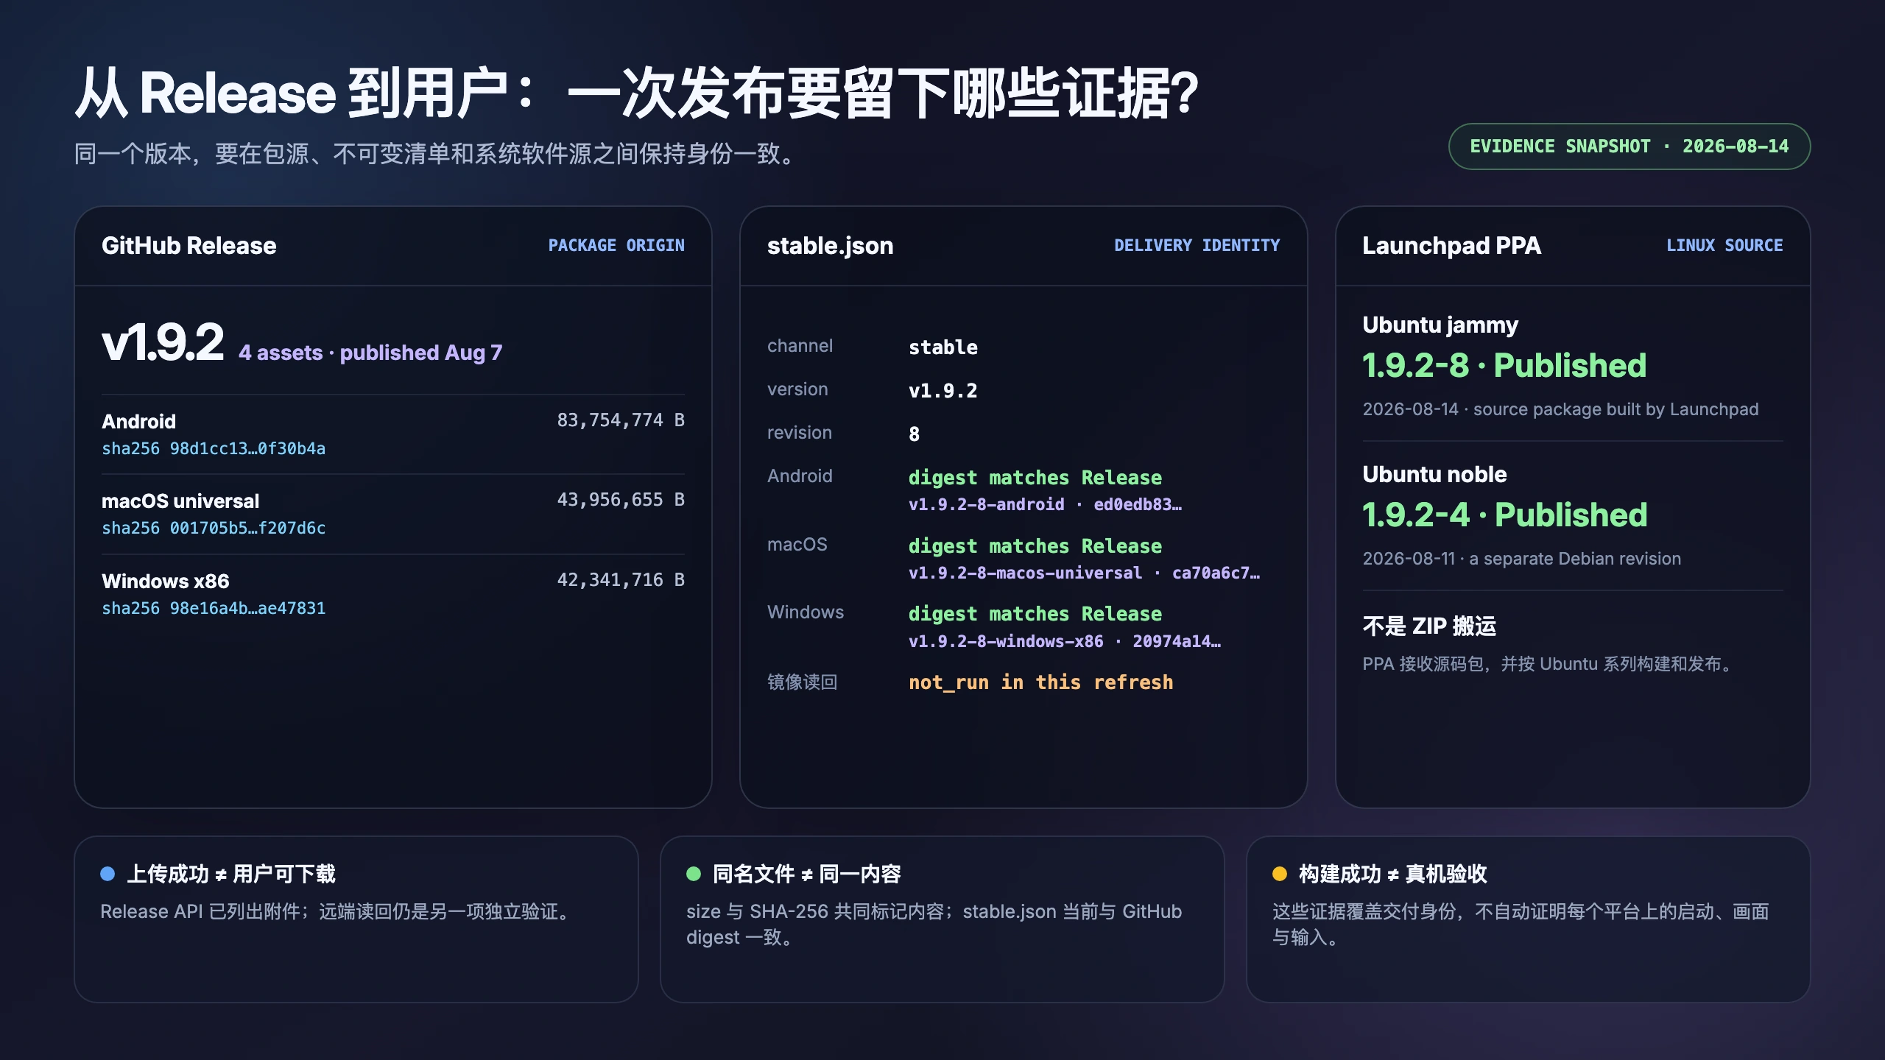Click '4 assets · published Aug 7' text

[x=370, y=353]
